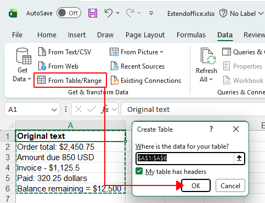
Task: Expand the From Picture dropdown chevron
Action: point(162,52)
